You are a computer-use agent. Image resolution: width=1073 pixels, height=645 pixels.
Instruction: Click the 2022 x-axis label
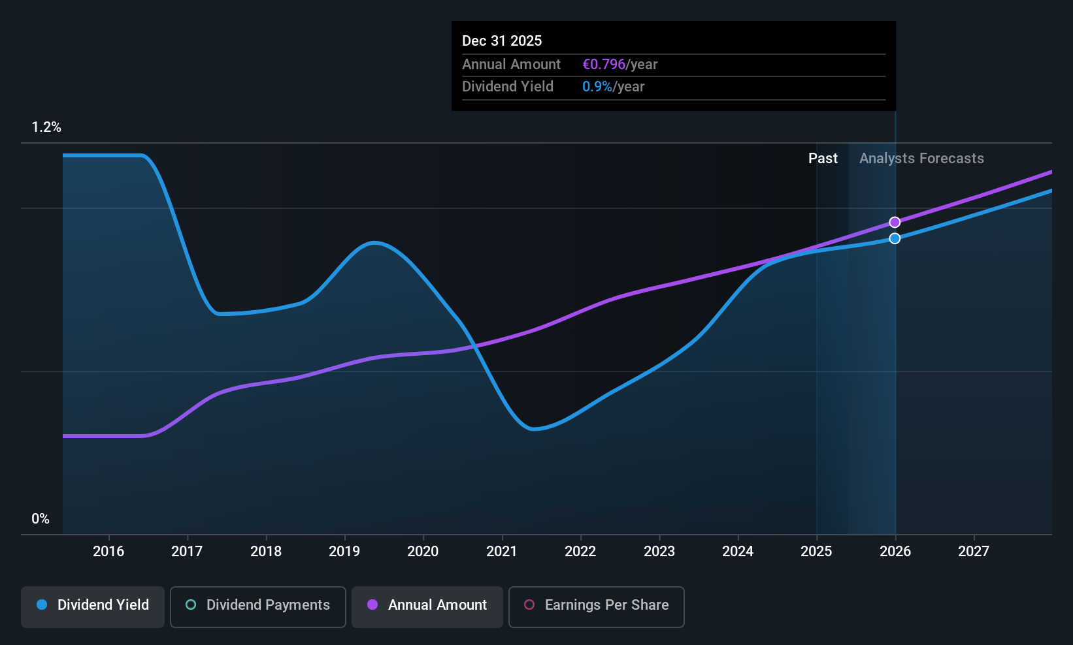coord(580,552)
